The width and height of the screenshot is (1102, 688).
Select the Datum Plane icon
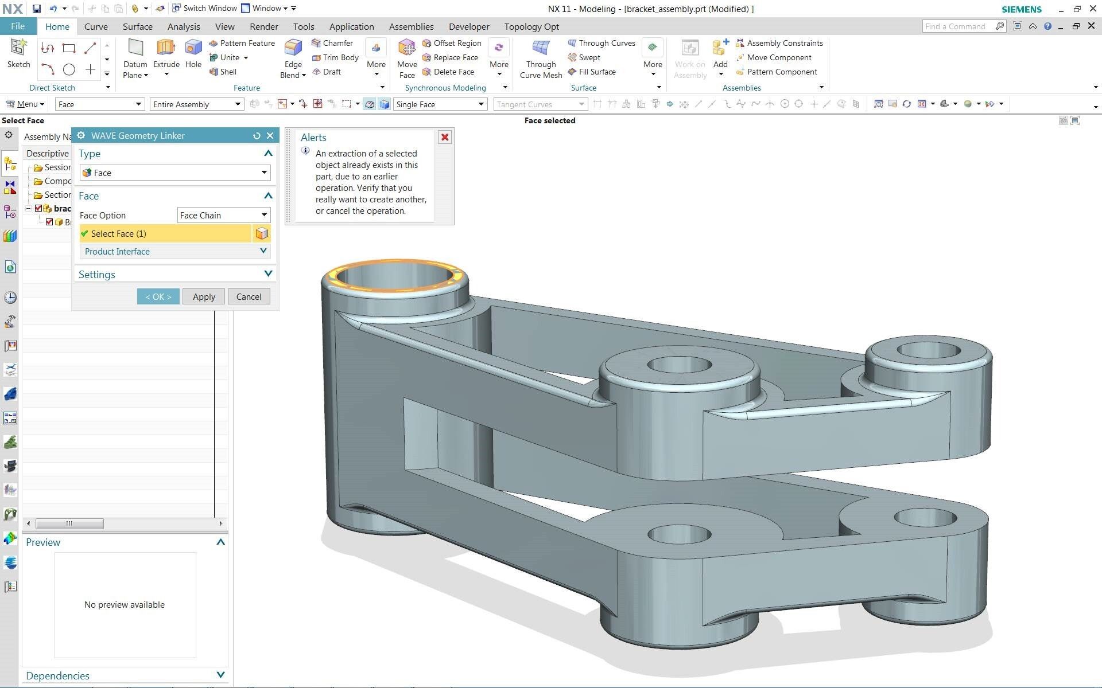tap(135, 48)
